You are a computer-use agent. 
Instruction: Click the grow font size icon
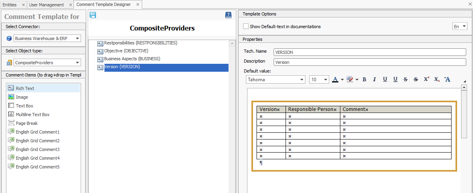(x=447, y=79)
